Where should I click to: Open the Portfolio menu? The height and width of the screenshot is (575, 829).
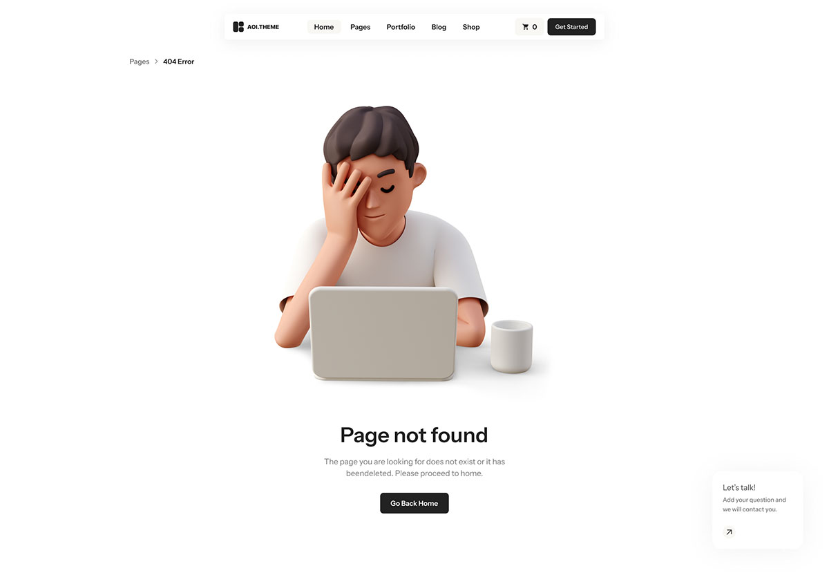coord(401,27)
